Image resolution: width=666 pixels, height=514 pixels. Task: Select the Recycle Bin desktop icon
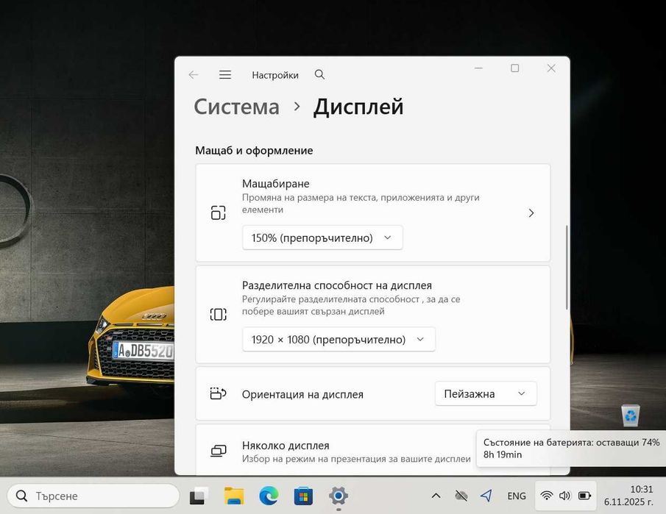[x=631, y=415]
